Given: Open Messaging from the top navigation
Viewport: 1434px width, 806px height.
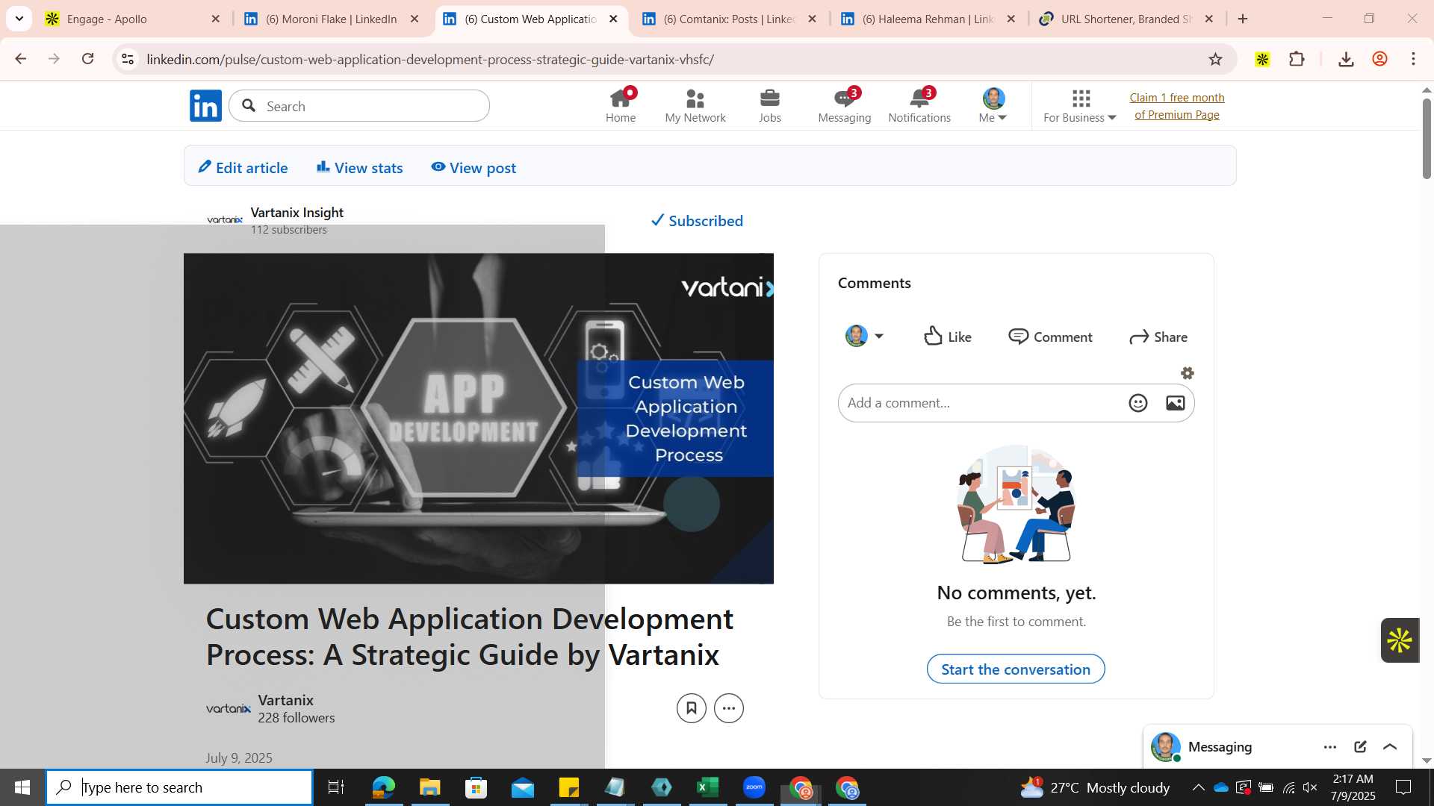Looking at the screenshot, I should (845, 106).
